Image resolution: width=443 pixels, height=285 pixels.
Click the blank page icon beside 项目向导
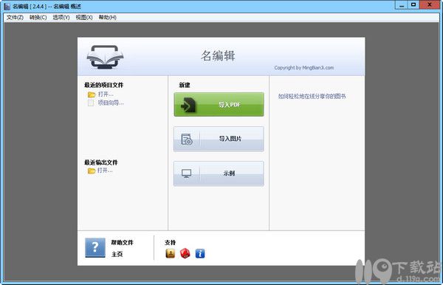[x=91, y=103]
